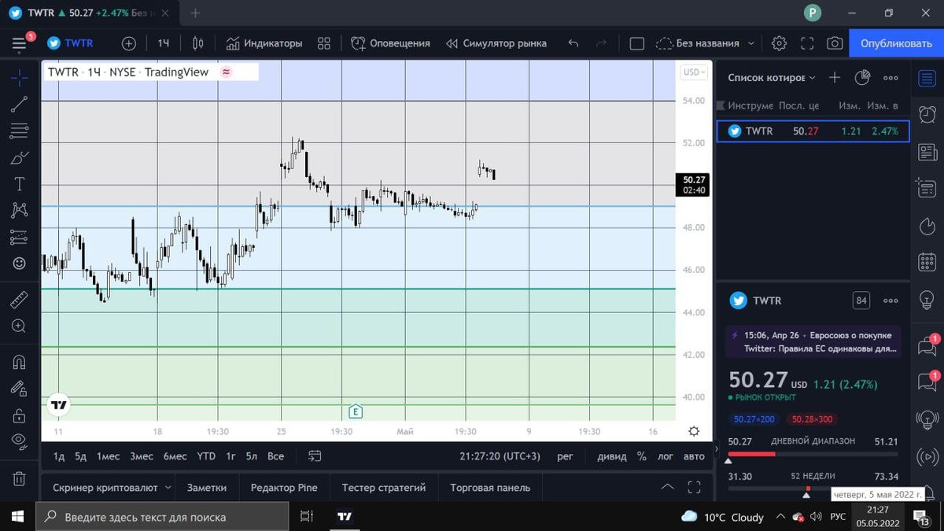
Task: Open the 1Ч timeframe selector
Action: tap(163, 43)
